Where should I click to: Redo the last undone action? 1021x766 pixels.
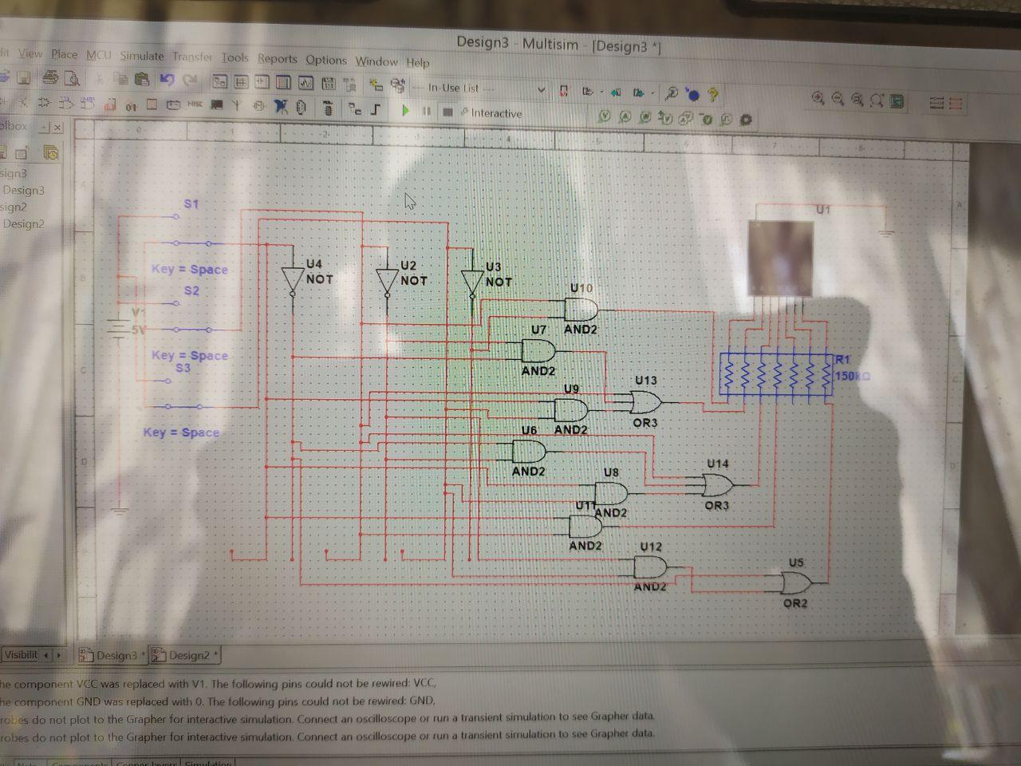(x=190, y=81)
